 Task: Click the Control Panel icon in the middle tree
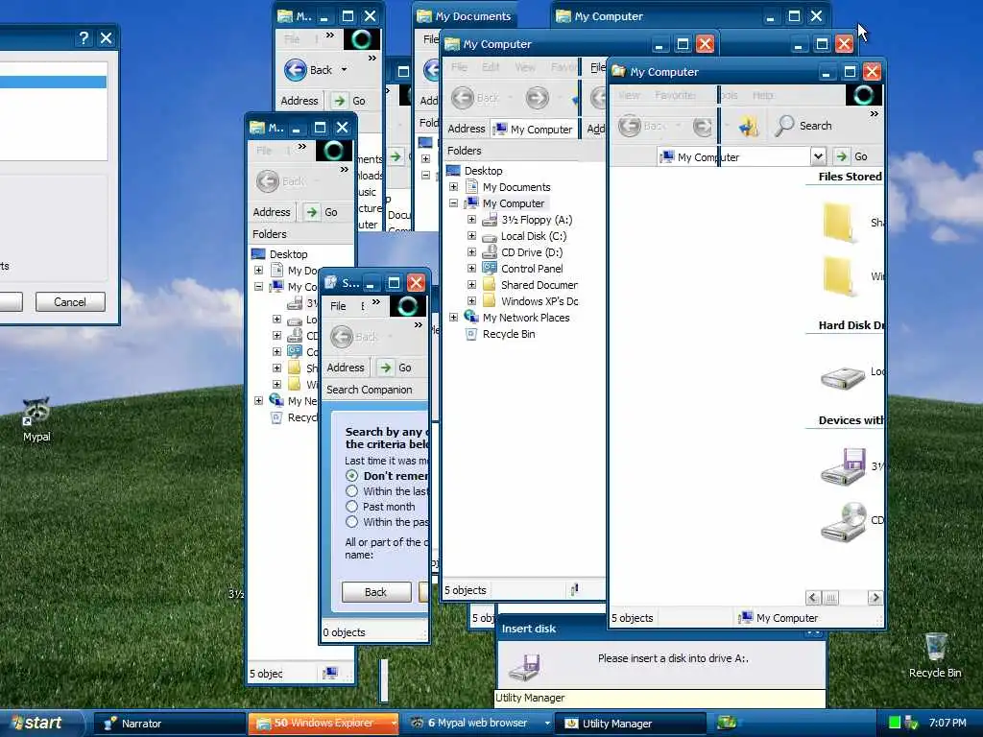[490, 269]
